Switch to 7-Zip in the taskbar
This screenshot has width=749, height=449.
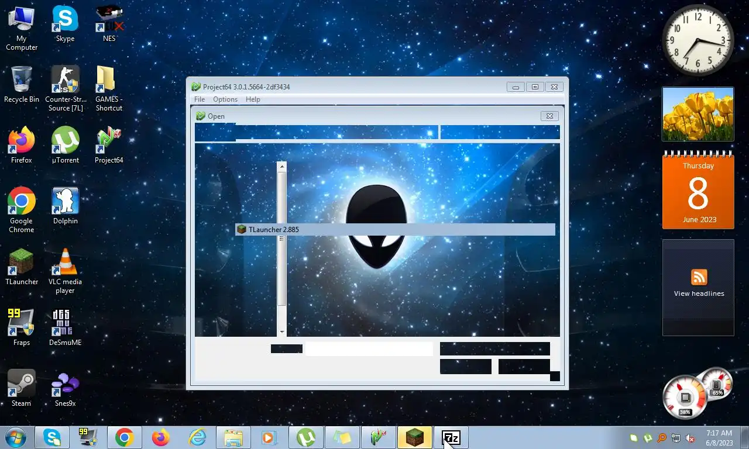pyautogui.click(x=451, y=437)
